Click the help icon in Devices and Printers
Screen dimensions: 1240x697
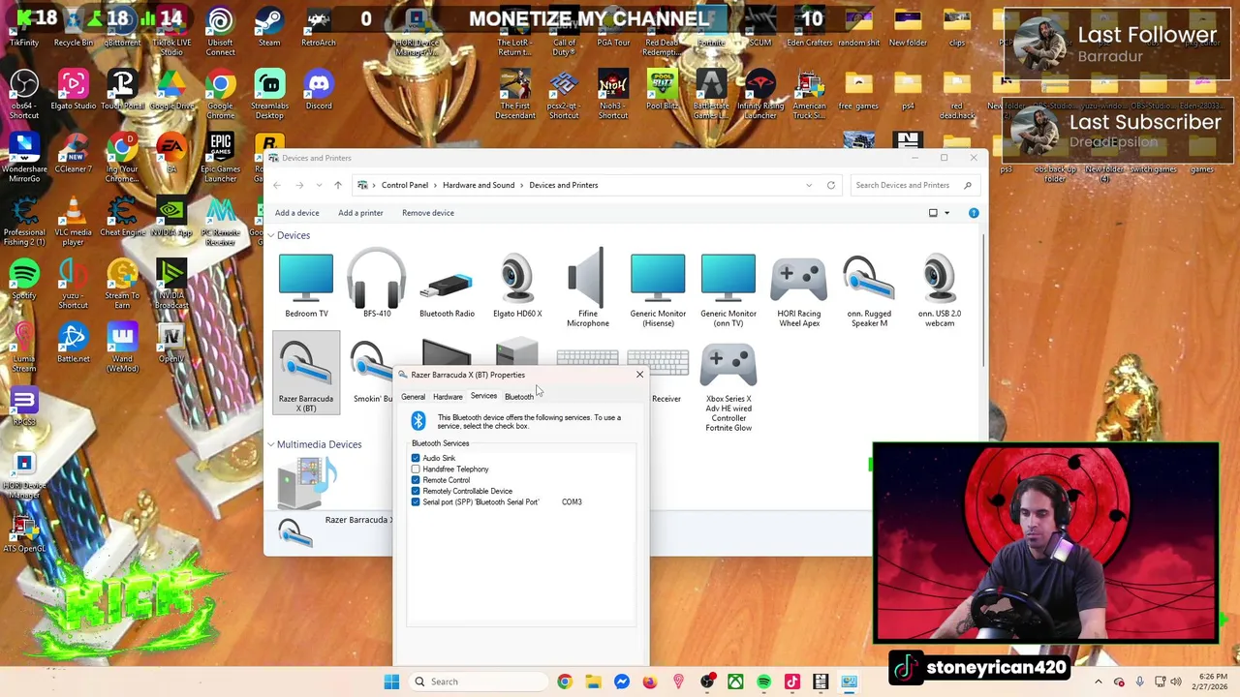coord(974,213)
